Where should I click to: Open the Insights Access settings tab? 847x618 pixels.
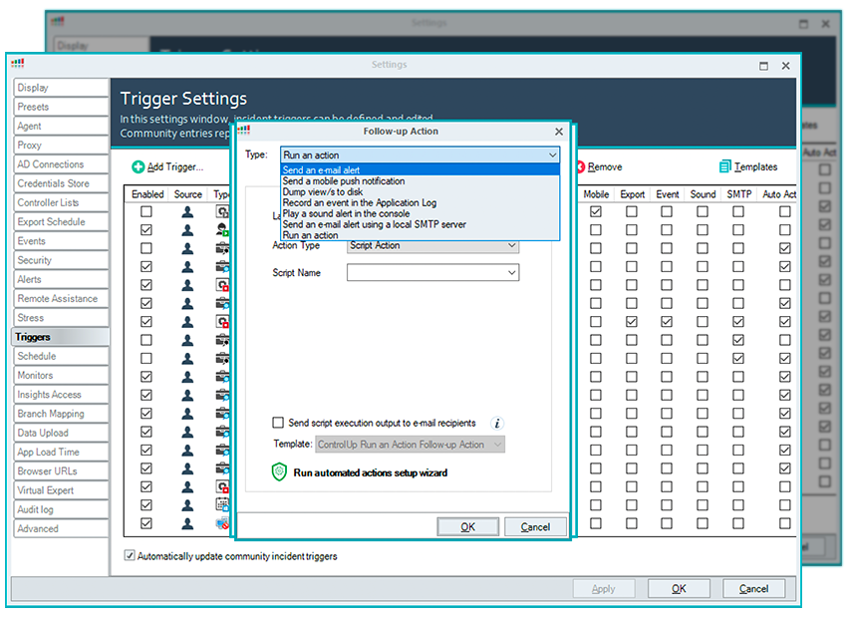tap(61, 395)
